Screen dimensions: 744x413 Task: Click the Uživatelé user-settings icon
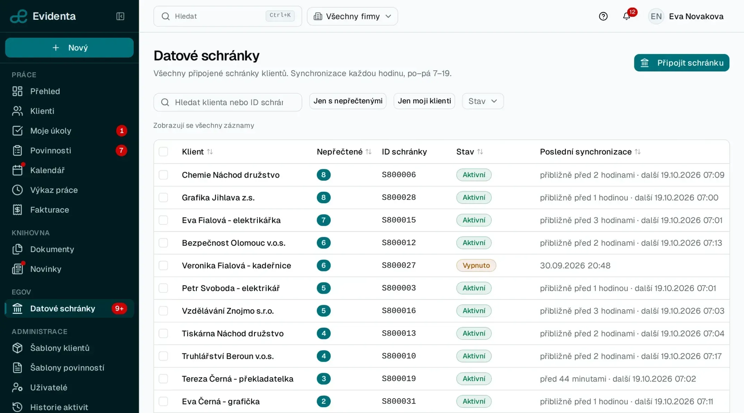pos(17,387)
